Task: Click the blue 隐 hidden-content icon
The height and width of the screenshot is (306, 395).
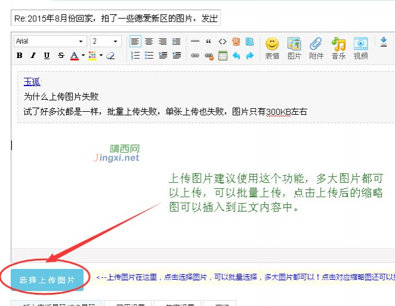Action: (x=249, y=41)
